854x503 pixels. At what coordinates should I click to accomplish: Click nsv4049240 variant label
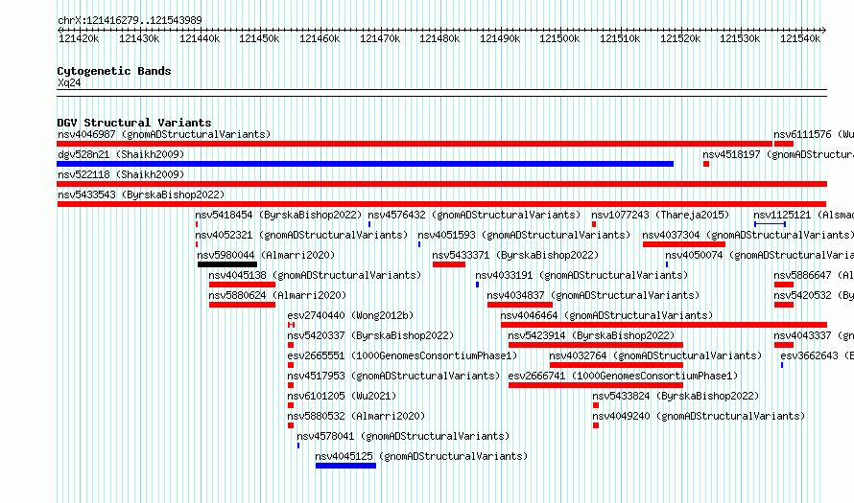click(x=699, y=416)
